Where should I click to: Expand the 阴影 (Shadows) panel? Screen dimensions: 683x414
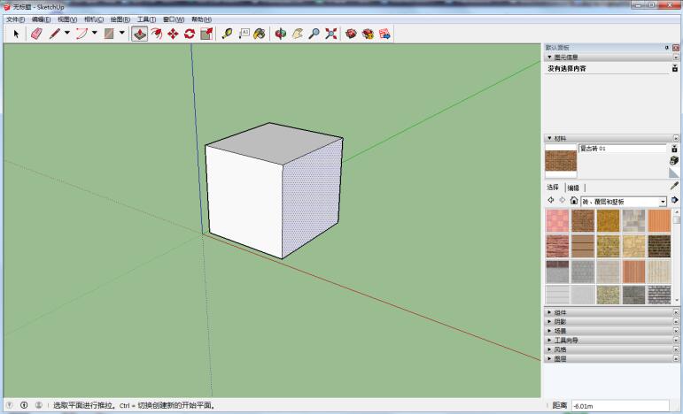560,322
